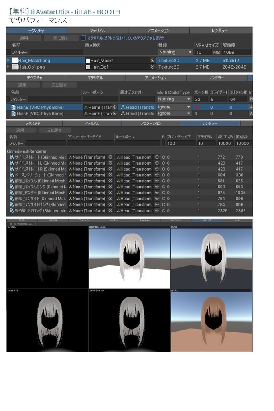This screenshot has height=411, width=274.
Task: Toggle the フィルター checkbox in the renderer list panel
Action: [x=8, y=143]
